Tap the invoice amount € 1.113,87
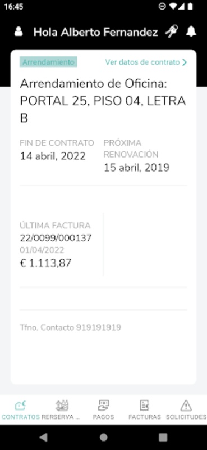This screenshot has width=207, height=450. [45, 263]
